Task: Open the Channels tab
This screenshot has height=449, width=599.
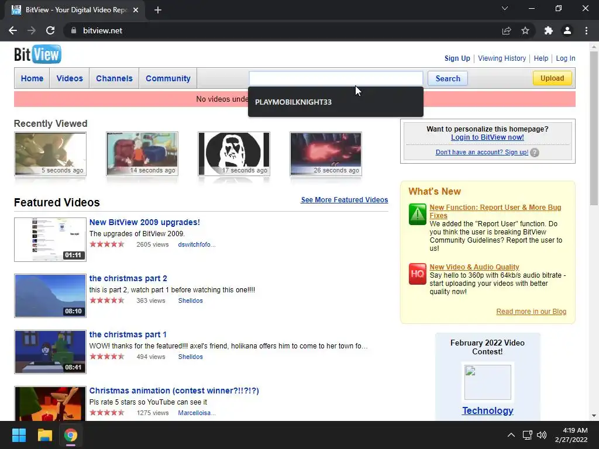Action: point(114,78)
